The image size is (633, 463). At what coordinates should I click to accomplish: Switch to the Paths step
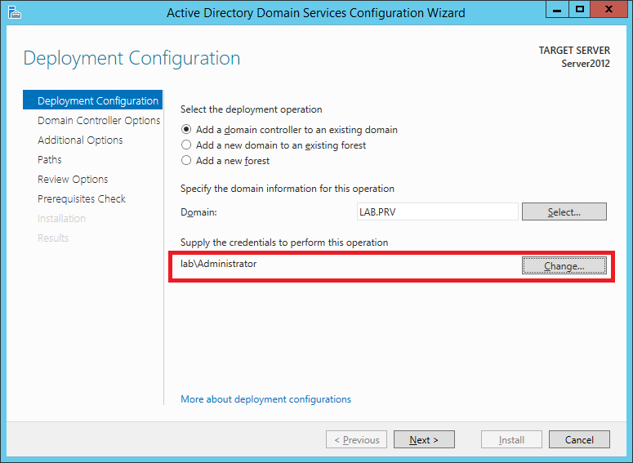click(49, 159)
